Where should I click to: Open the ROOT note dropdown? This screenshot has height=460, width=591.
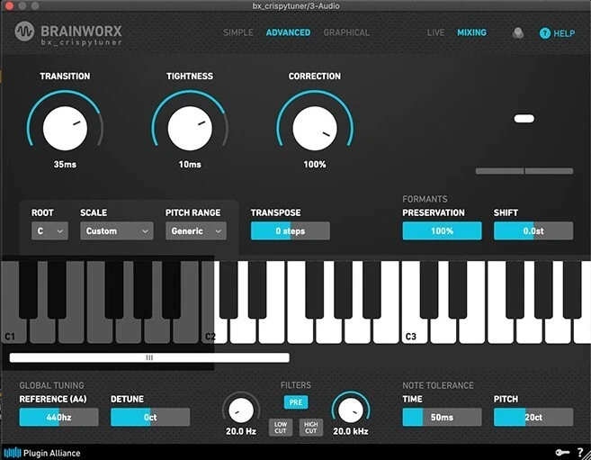pos(49,230)
